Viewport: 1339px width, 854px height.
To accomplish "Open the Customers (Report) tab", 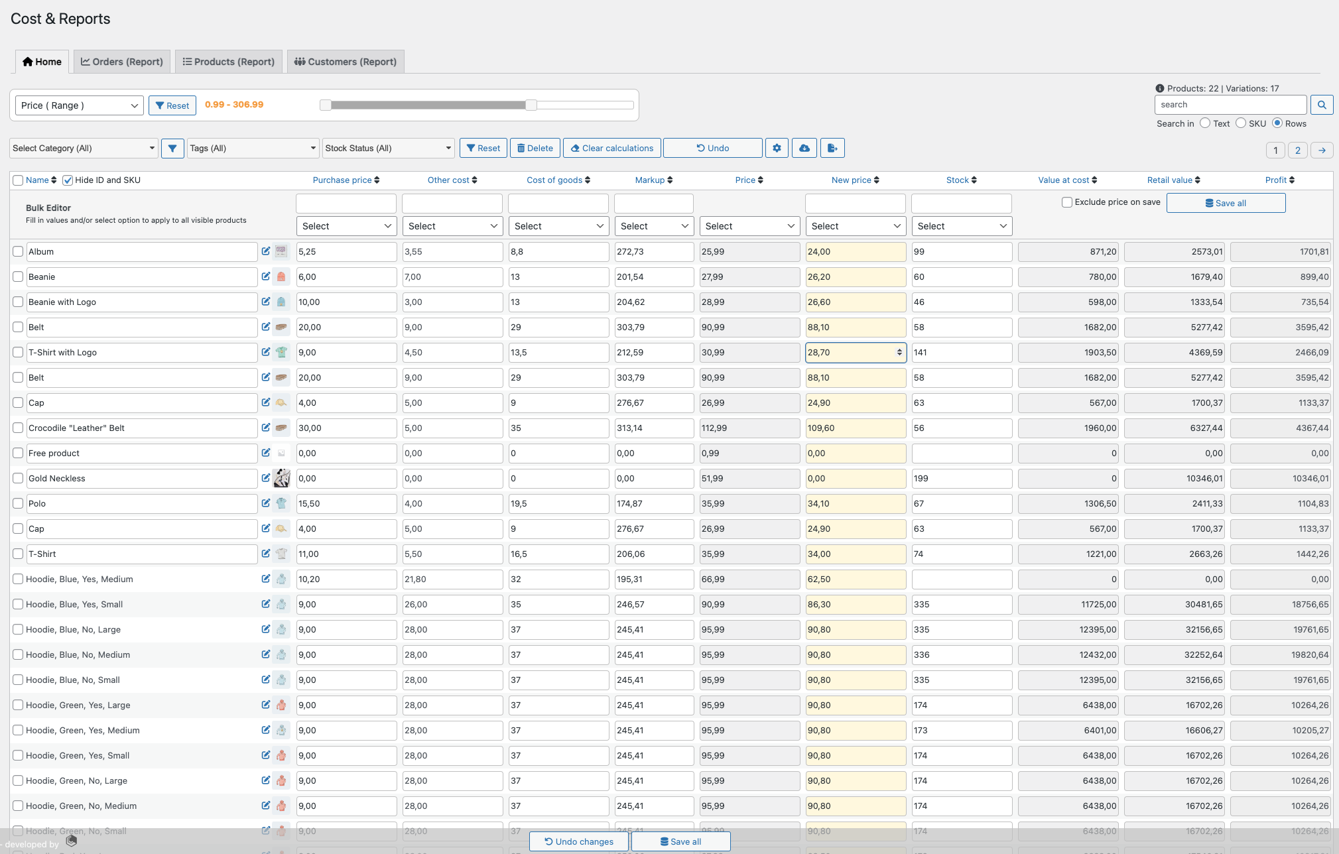I will click(x=345, y=61).
